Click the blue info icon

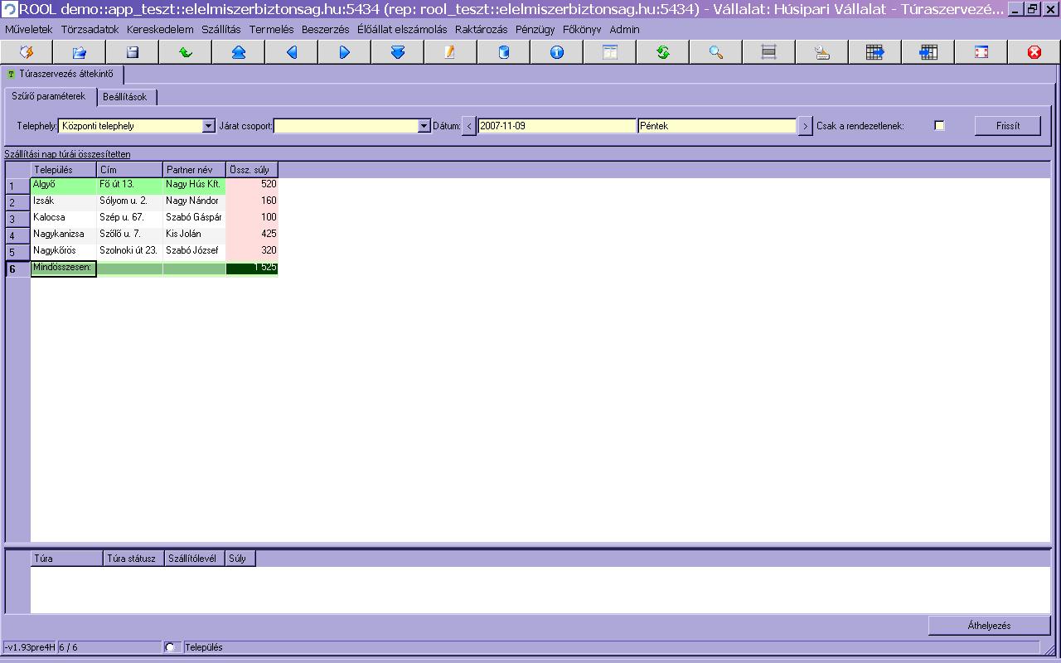tap(556, 52)
